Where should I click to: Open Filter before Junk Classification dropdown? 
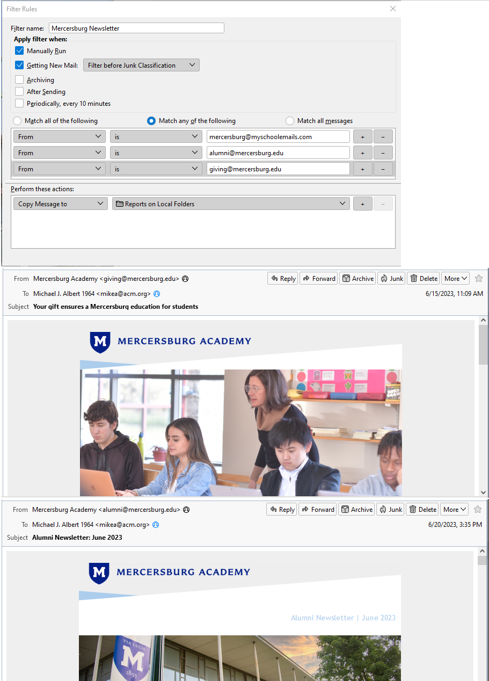click(x=142, y=66)
